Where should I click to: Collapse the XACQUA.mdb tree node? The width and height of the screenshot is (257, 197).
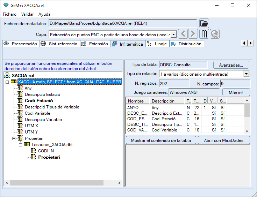[7, 82]
